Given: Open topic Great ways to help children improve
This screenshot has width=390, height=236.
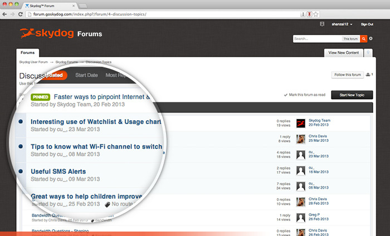Looking at the screenshot, I should coord(86,196).
